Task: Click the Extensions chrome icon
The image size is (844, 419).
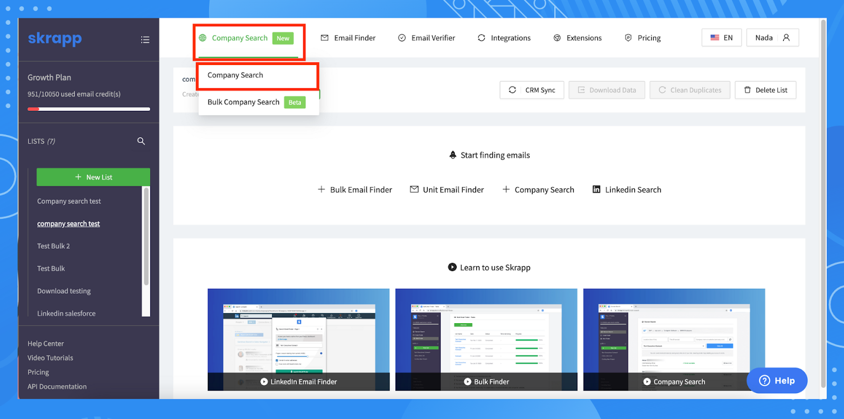Action: click(x=557, y=38)
